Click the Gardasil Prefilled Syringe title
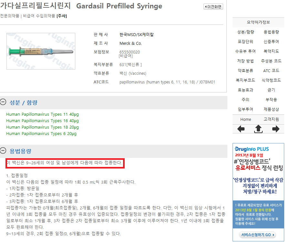Screen dimensions: 292x242 [119, 6]
